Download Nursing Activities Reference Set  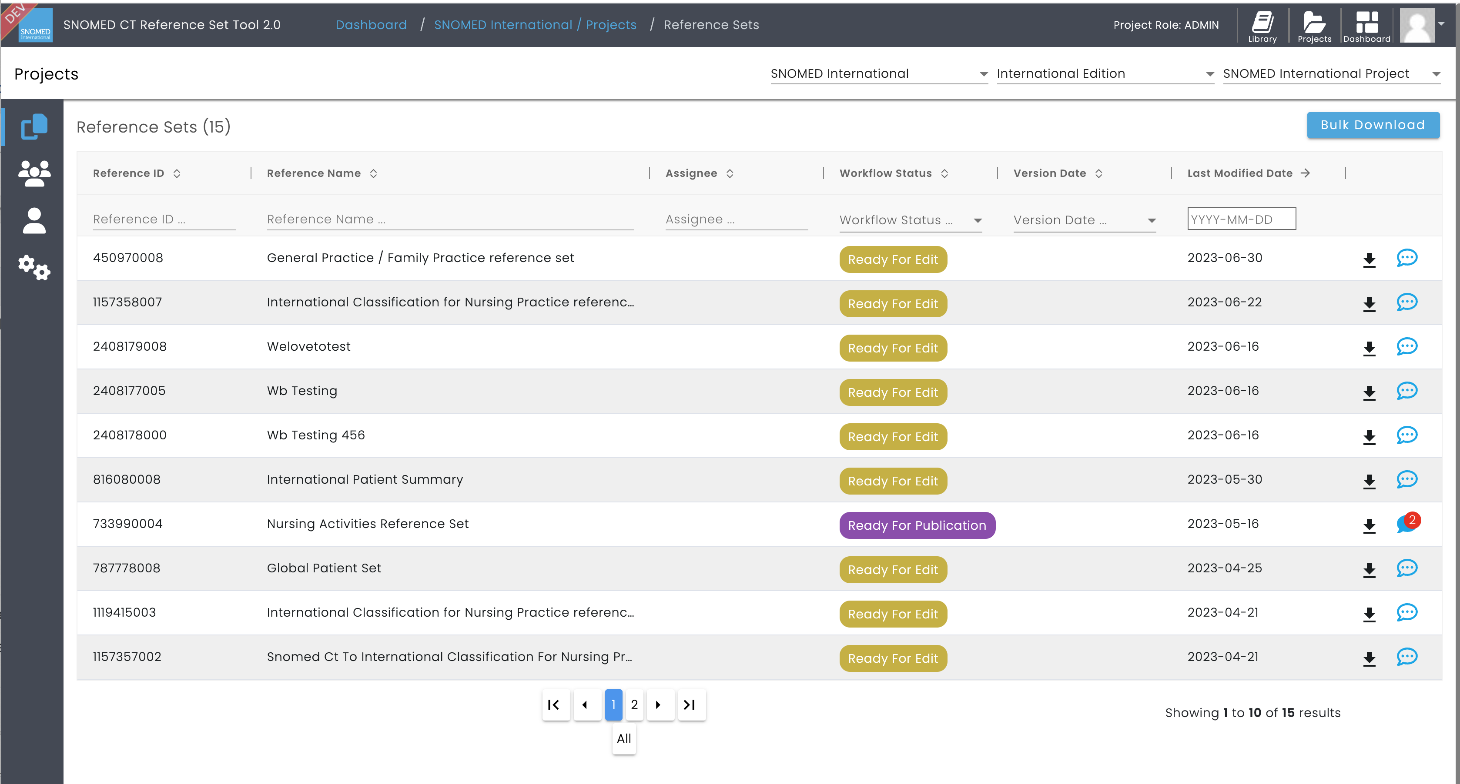coord(1370,525)
